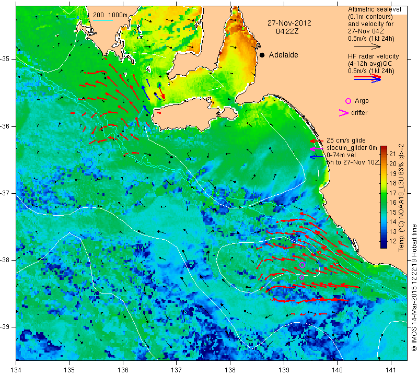This screenshot has height=376, width=418.
Task: Click the '200 1000m' depth contour label
Action: coord(110,15)
